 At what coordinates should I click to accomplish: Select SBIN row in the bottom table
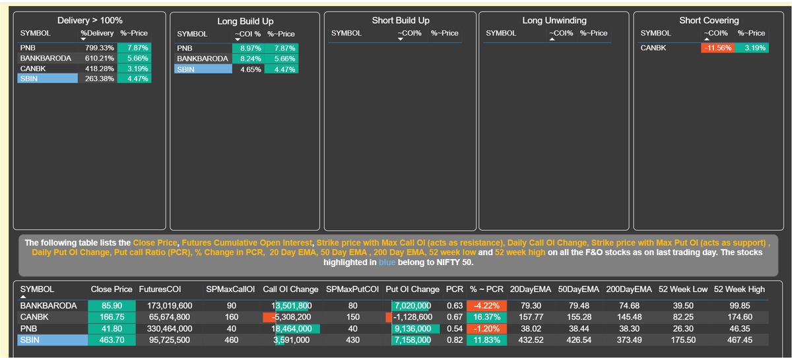tap(394, 340)
